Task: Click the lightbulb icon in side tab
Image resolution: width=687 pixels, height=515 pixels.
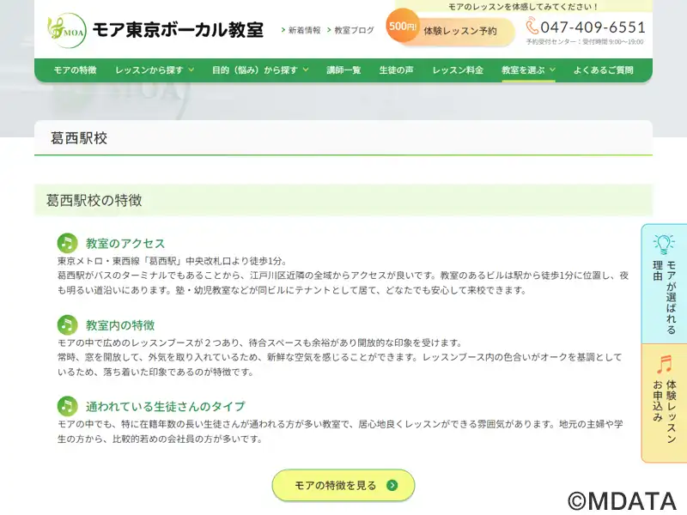Action: (x=664, y=245)
